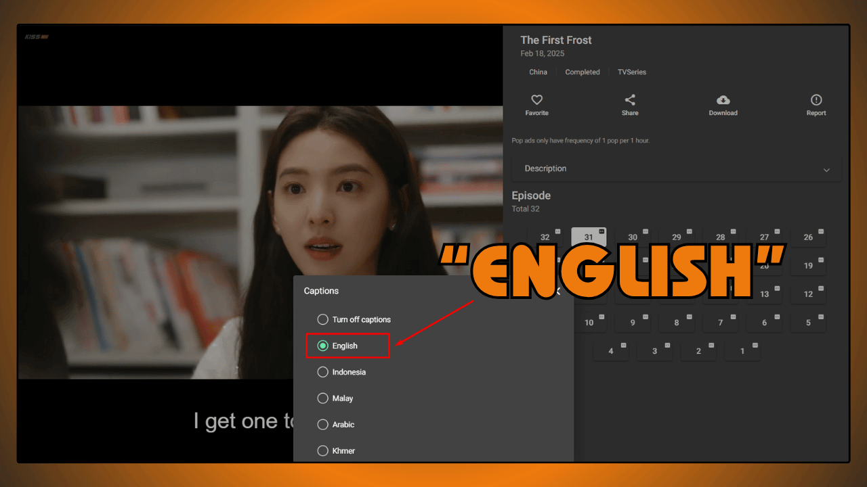This screenshot has width=867, height=487.
Task: Pick Malay as caption language
Action: click(x=323, y=398)
